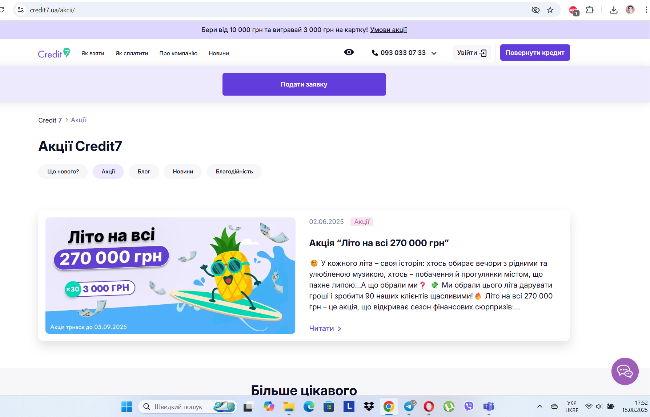Open the browser profile avatar

pyautogui.click(x=630, y=10)
